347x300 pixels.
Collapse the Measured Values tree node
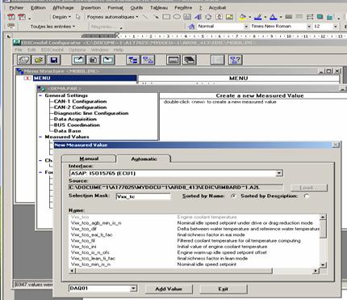(x=40, y=137)
